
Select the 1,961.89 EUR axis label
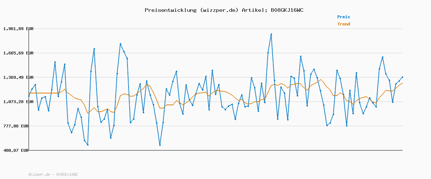18,29
